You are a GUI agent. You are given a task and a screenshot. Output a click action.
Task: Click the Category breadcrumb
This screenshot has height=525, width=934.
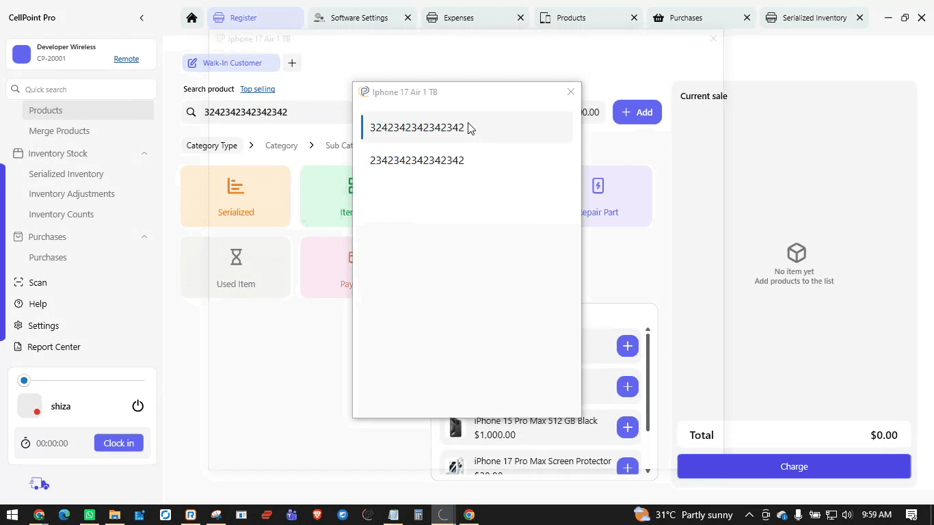[281, 146]
